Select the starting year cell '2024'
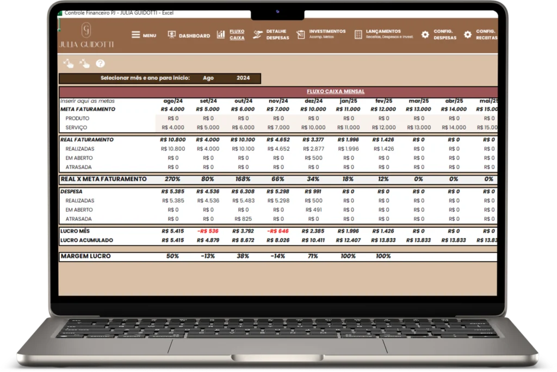The height and width of the screenshot is (372, 557). [243, 78]
